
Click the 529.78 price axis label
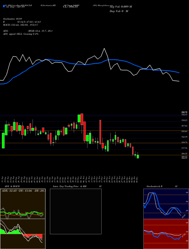184,142
